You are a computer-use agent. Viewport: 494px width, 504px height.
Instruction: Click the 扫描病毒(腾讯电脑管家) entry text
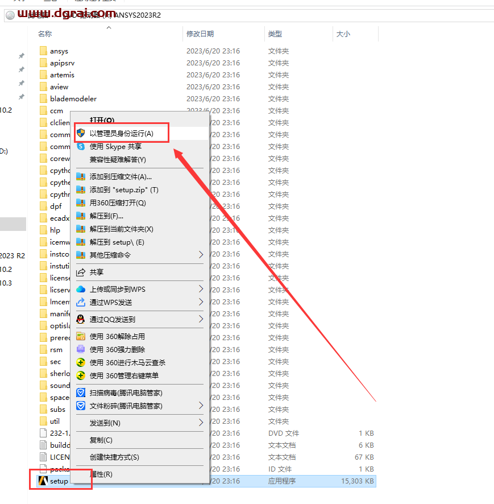click(126, 393)
